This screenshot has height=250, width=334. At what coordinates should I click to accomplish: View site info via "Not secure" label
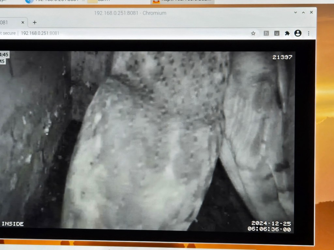click(x=8, y=33)
